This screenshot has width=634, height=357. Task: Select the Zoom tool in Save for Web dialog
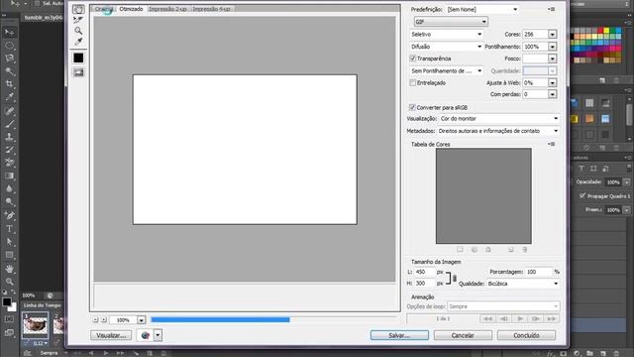point(78,31)
